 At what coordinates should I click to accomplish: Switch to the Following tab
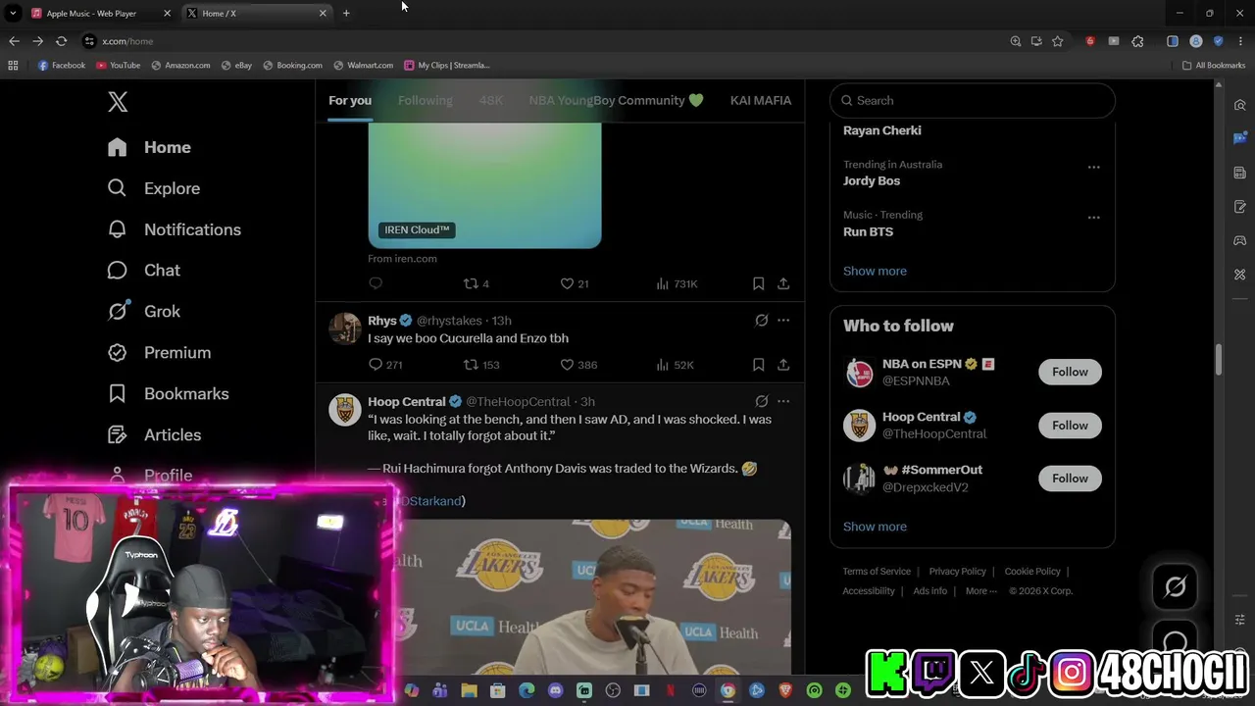426,100
